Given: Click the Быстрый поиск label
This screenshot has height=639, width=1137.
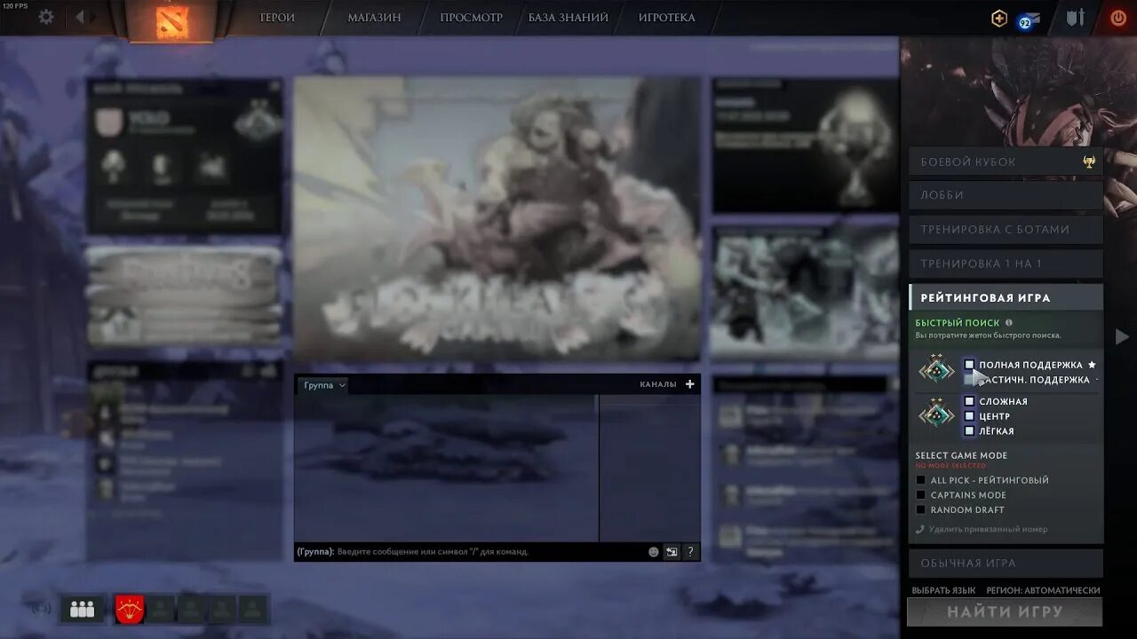Looking at the screenshot, I should point(958,323).
